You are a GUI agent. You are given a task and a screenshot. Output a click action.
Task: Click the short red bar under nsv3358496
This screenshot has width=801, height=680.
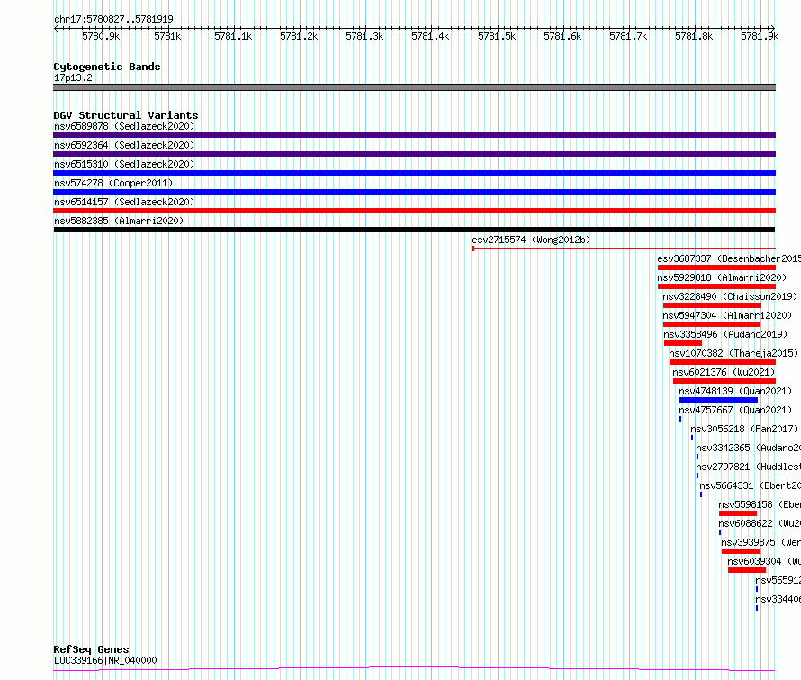click(683, 343)
